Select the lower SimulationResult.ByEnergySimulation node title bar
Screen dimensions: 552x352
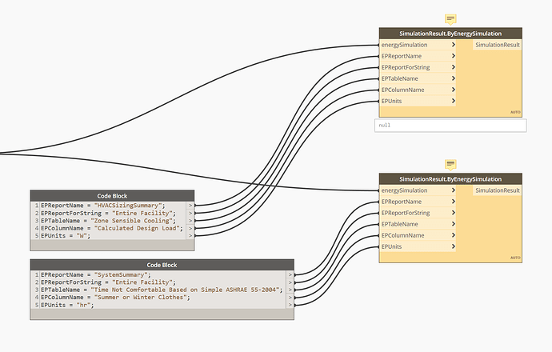[x=450, y=179]
